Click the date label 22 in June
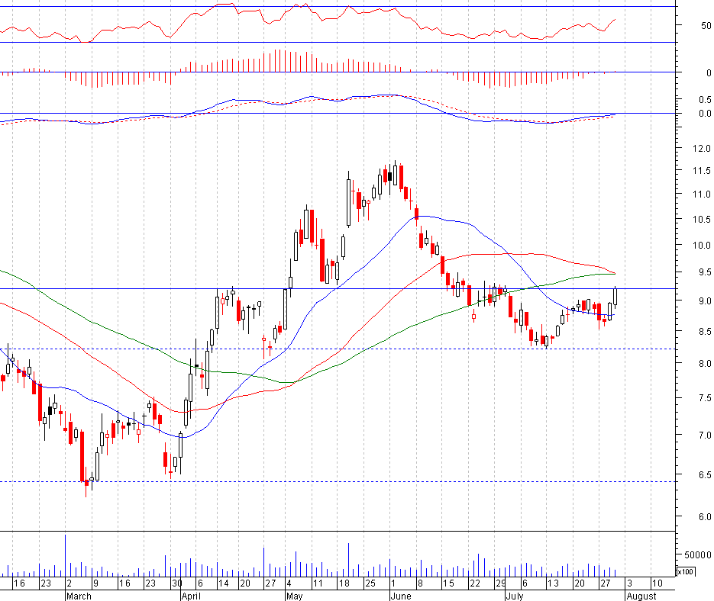Viewport: 714px width, 601px height. pyautogui.click(x=475, y=583)
